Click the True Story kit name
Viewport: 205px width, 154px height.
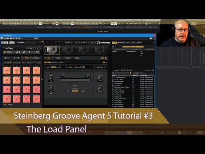9,48
